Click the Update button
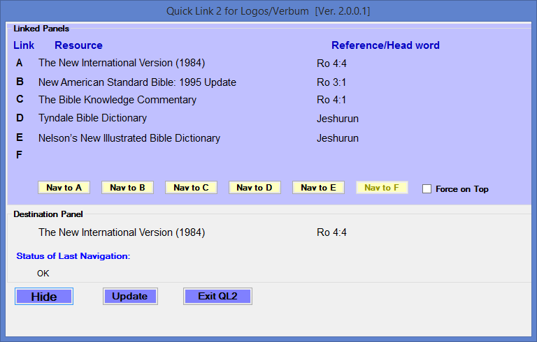The image size is (537, 342). (x=130, y=296)
